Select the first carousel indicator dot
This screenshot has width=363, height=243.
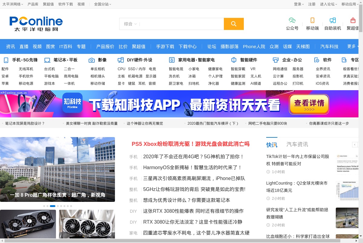[44, 206]
